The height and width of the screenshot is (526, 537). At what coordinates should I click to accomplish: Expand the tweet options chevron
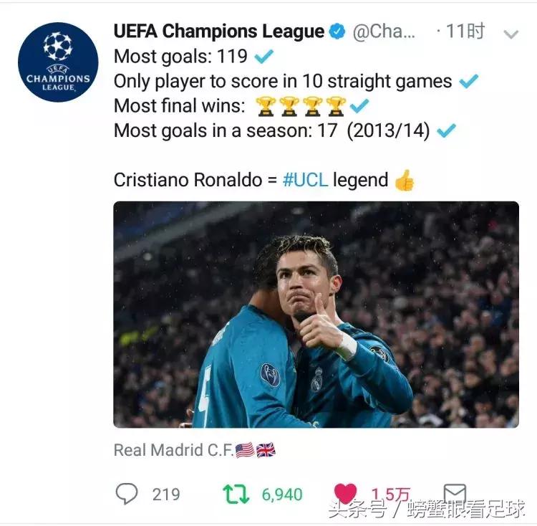tap(511, 34)
